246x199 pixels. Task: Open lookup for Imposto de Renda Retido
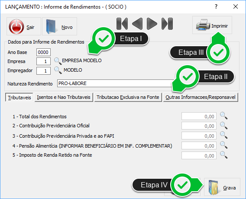pos(223,155)
